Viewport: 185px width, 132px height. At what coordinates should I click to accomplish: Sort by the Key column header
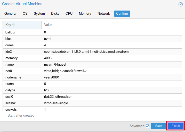[x=22, y=25]
